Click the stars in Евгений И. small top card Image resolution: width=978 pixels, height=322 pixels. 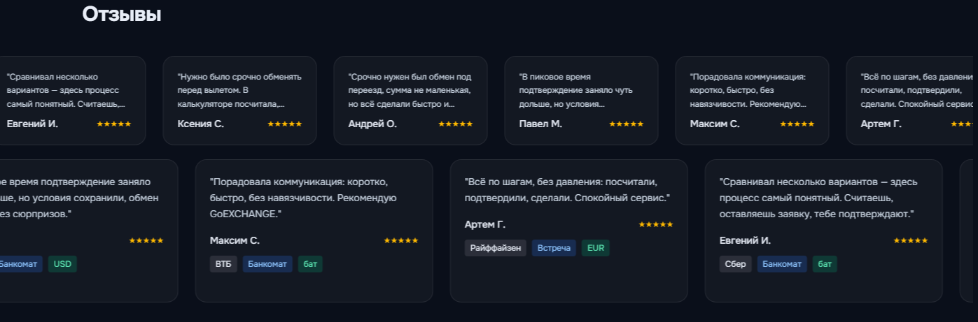click(114, 124)
